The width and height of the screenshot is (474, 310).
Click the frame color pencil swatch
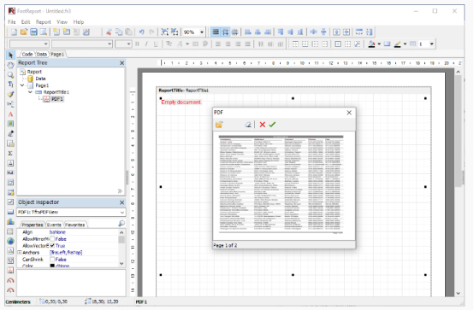pos(398,44)
